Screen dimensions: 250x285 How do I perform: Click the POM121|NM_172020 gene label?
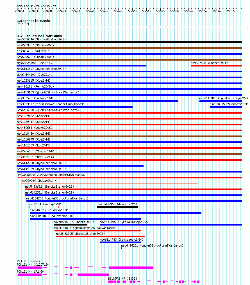30,272
